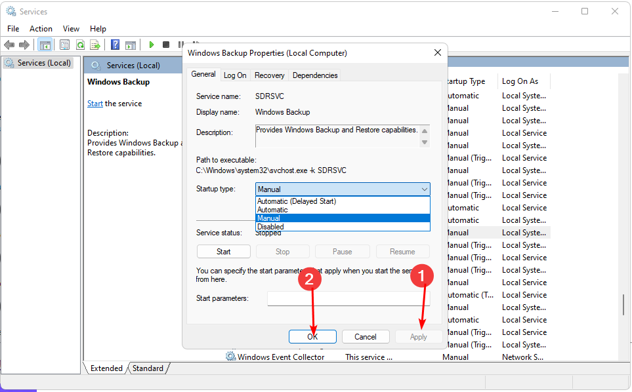
Task: Focus the Start parameters input field
Action: 348,298
